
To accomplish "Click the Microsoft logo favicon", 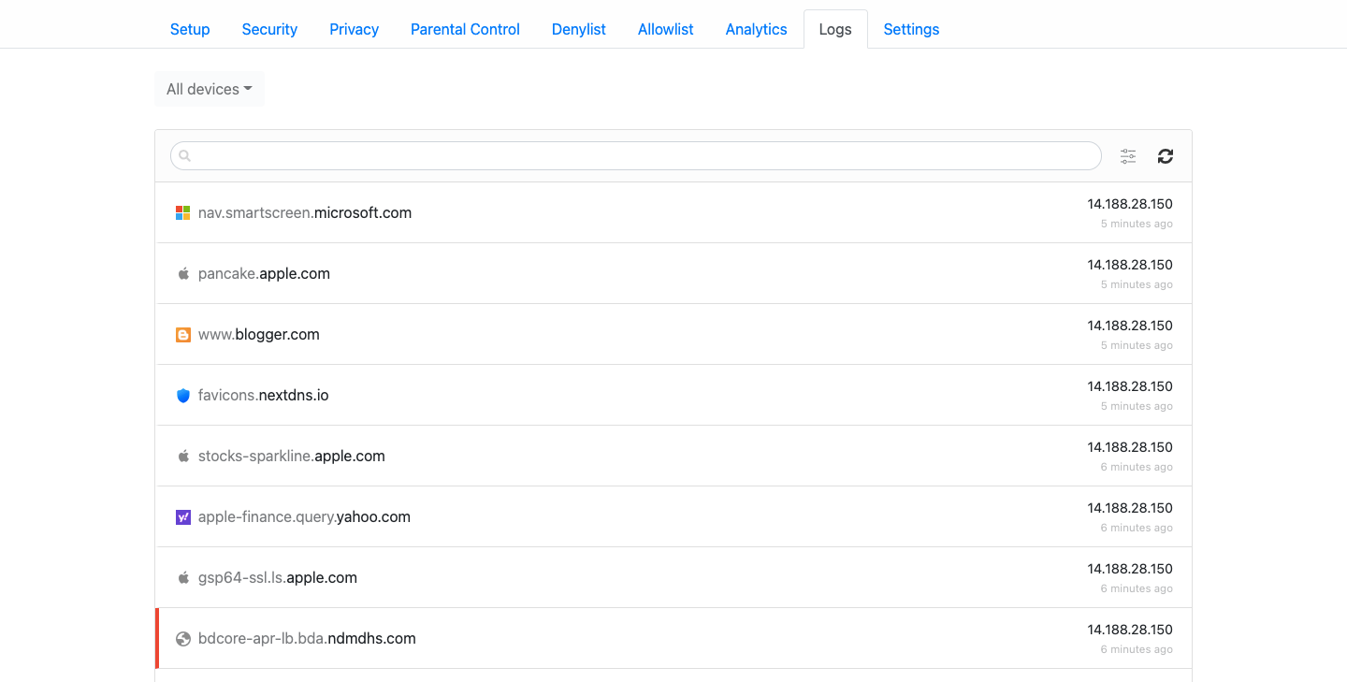I will [183, 213].
